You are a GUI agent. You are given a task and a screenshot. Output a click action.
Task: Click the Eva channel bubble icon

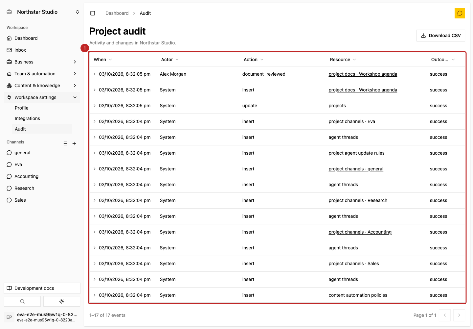pyautogui.click(x=9, y=164)
